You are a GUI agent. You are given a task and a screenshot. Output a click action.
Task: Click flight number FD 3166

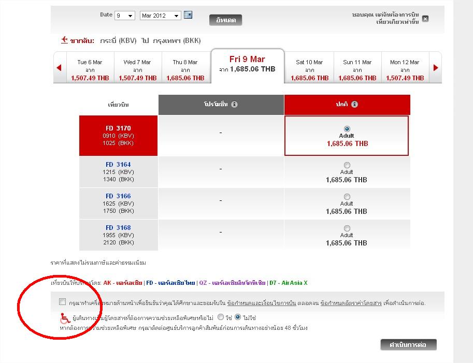click(118, 196)
